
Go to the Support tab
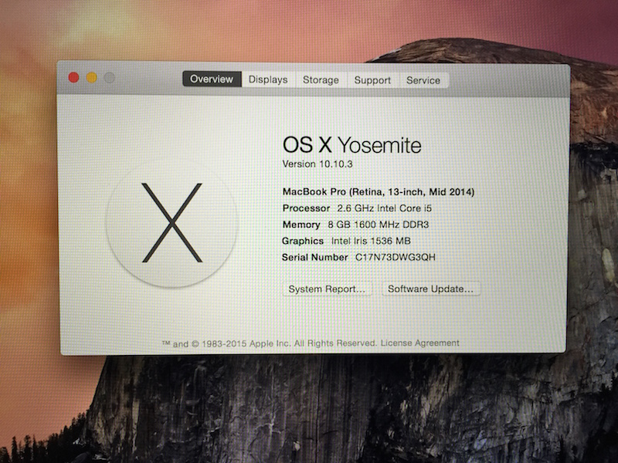pyautogui.click(x=372, y=80)
